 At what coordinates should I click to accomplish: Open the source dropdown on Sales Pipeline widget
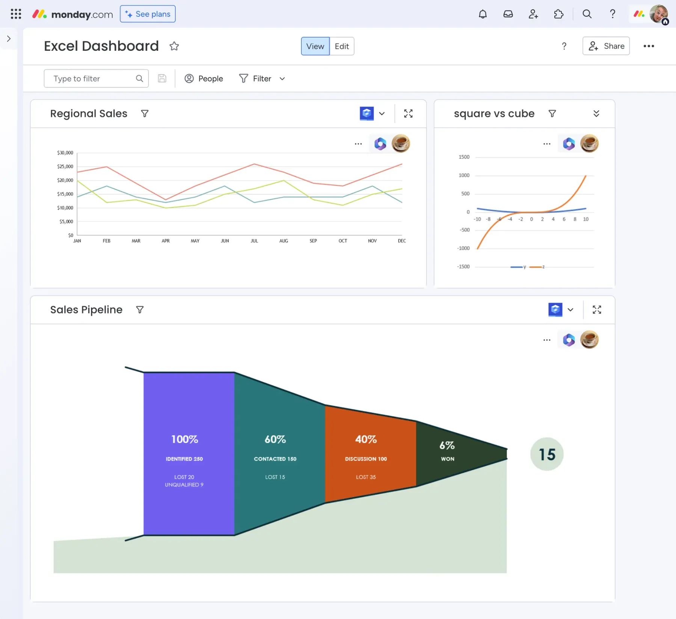tap(570, 309)
